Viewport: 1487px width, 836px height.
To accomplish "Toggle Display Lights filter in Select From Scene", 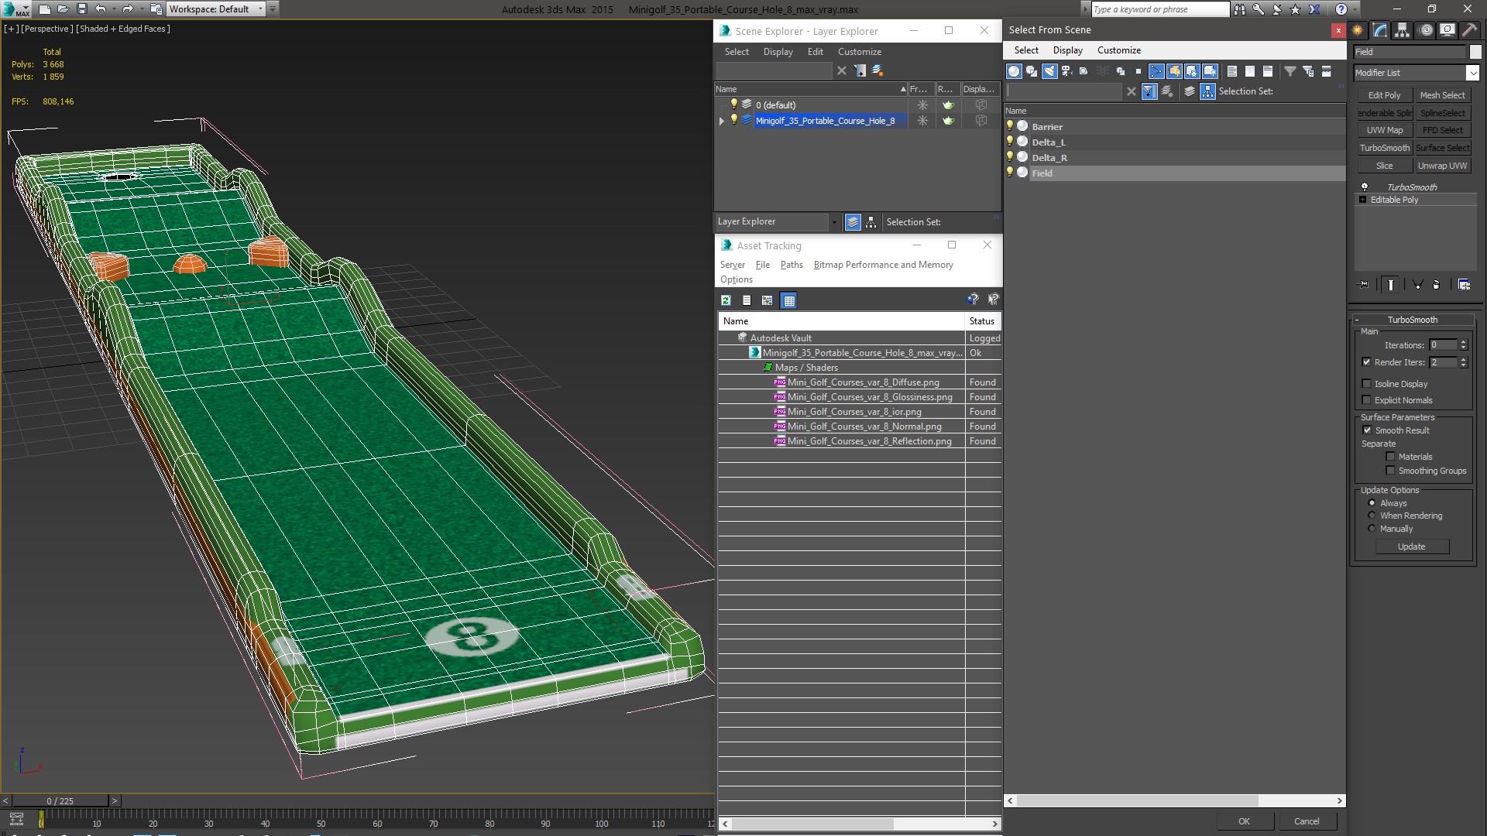I will click(1049, 71).
